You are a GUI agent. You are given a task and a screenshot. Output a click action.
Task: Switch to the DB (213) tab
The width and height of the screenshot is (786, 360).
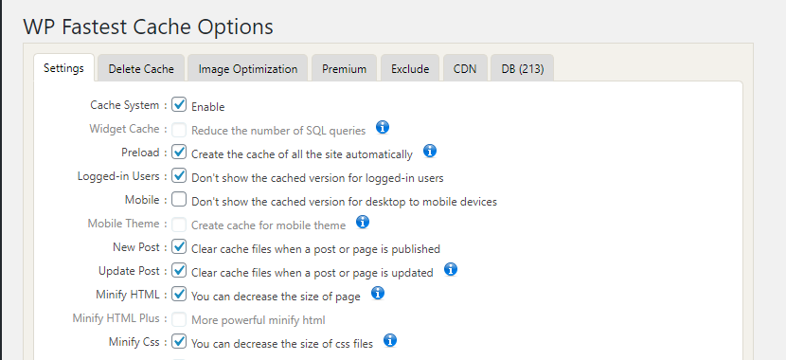(523, 69)
